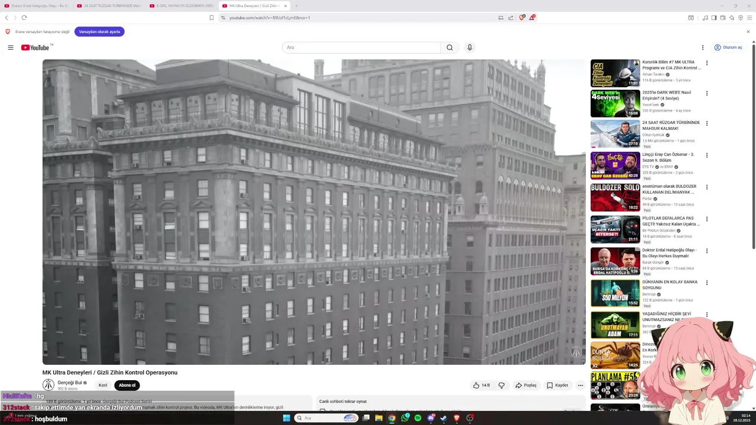
Task: Click taskbar Ara search box
Action: click(x=327, y=418)
